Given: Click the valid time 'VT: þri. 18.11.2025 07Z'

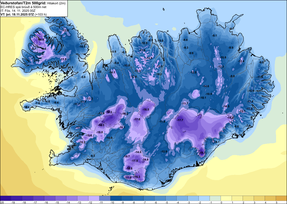Looking at the screenshot, I should point(17,14).
